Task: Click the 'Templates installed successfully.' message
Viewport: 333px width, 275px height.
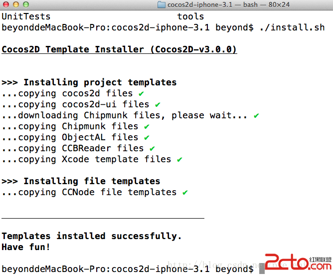Action: [92, 236]
